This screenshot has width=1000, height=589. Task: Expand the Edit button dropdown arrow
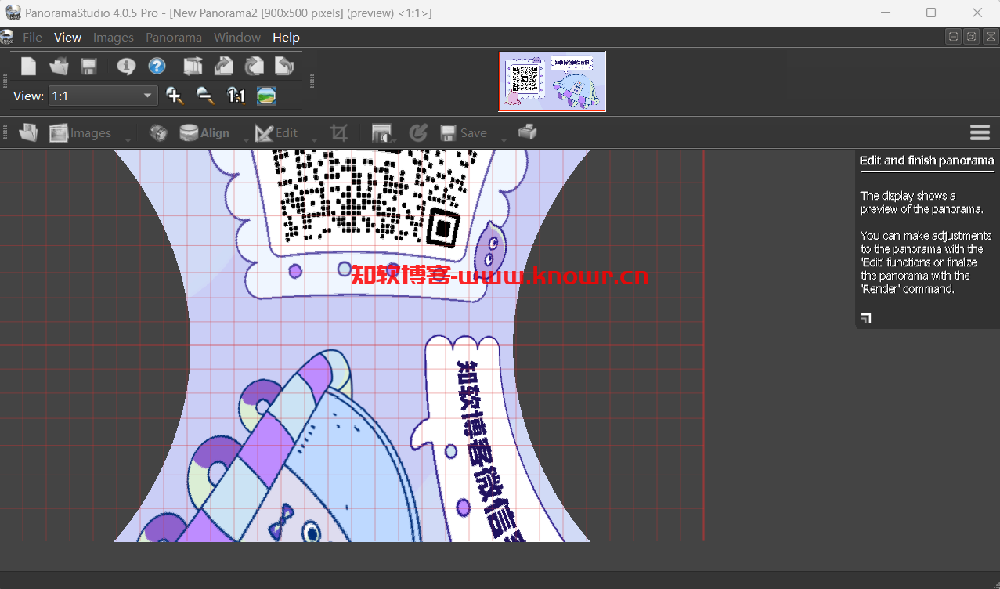314,141
